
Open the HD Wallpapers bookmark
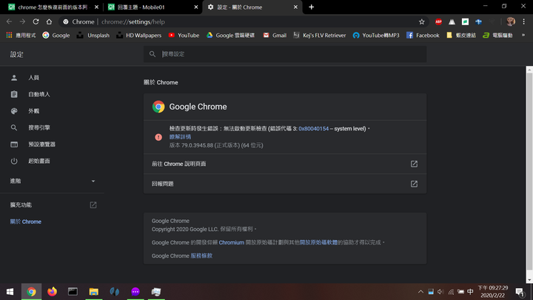tap(138, 35)
